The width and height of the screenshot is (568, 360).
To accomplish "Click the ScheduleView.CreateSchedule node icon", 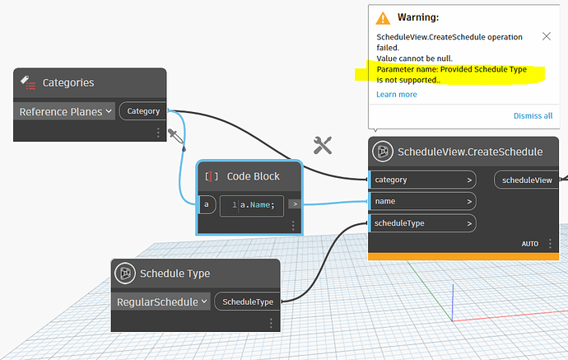I will click(383, 152).
